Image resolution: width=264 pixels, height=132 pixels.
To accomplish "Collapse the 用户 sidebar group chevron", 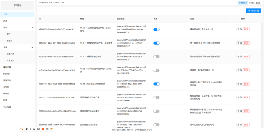I will click(32, 27).
